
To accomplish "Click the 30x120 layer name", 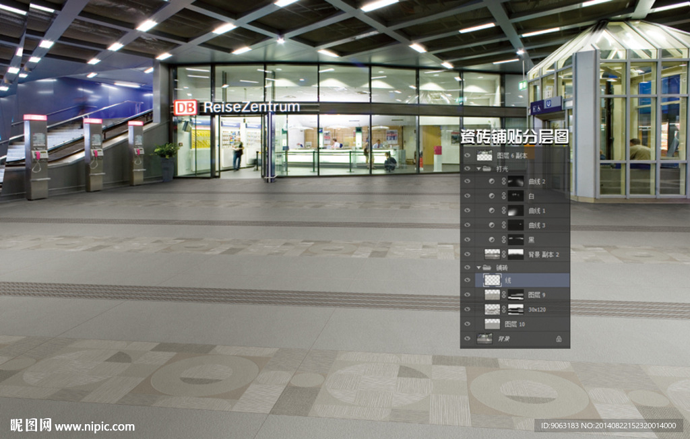I will coord(536,309).
